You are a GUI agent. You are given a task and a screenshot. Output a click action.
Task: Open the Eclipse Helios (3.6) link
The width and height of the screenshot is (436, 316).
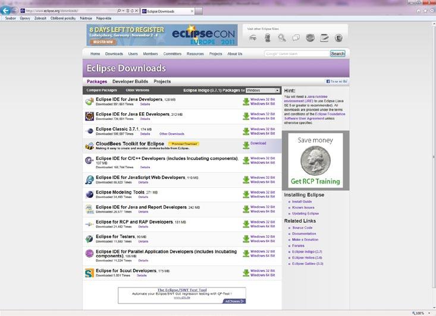click(x=307, y=258)
